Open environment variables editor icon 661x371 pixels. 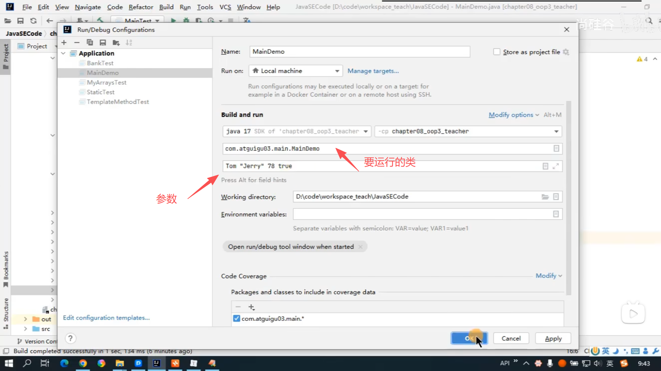pyautogui.click(x=556, y=214)
